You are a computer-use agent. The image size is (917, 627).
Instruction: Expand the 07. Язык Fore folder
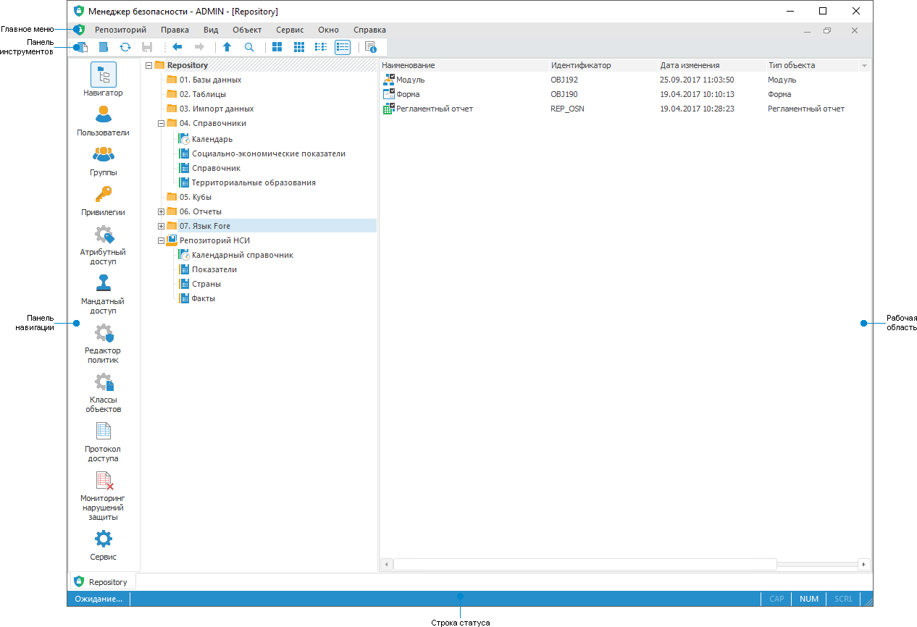click(161, 226)
